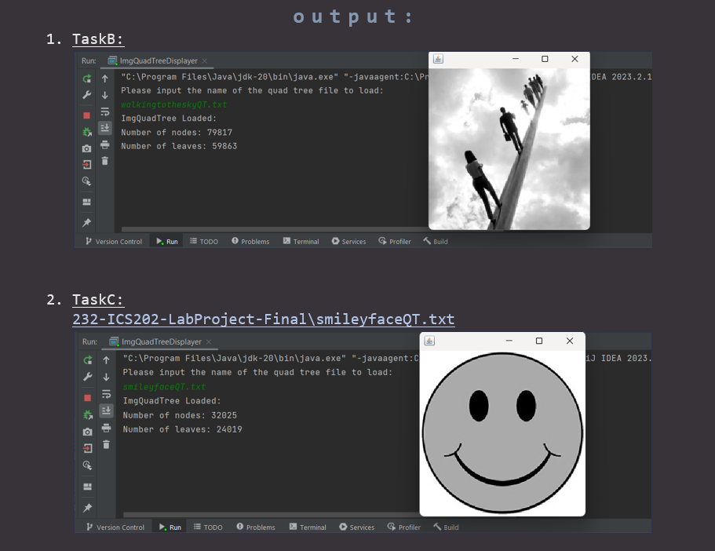
Task: Select the rerun-with-coverage icon in TaskC's console
Action: click(x=86, y=414)
